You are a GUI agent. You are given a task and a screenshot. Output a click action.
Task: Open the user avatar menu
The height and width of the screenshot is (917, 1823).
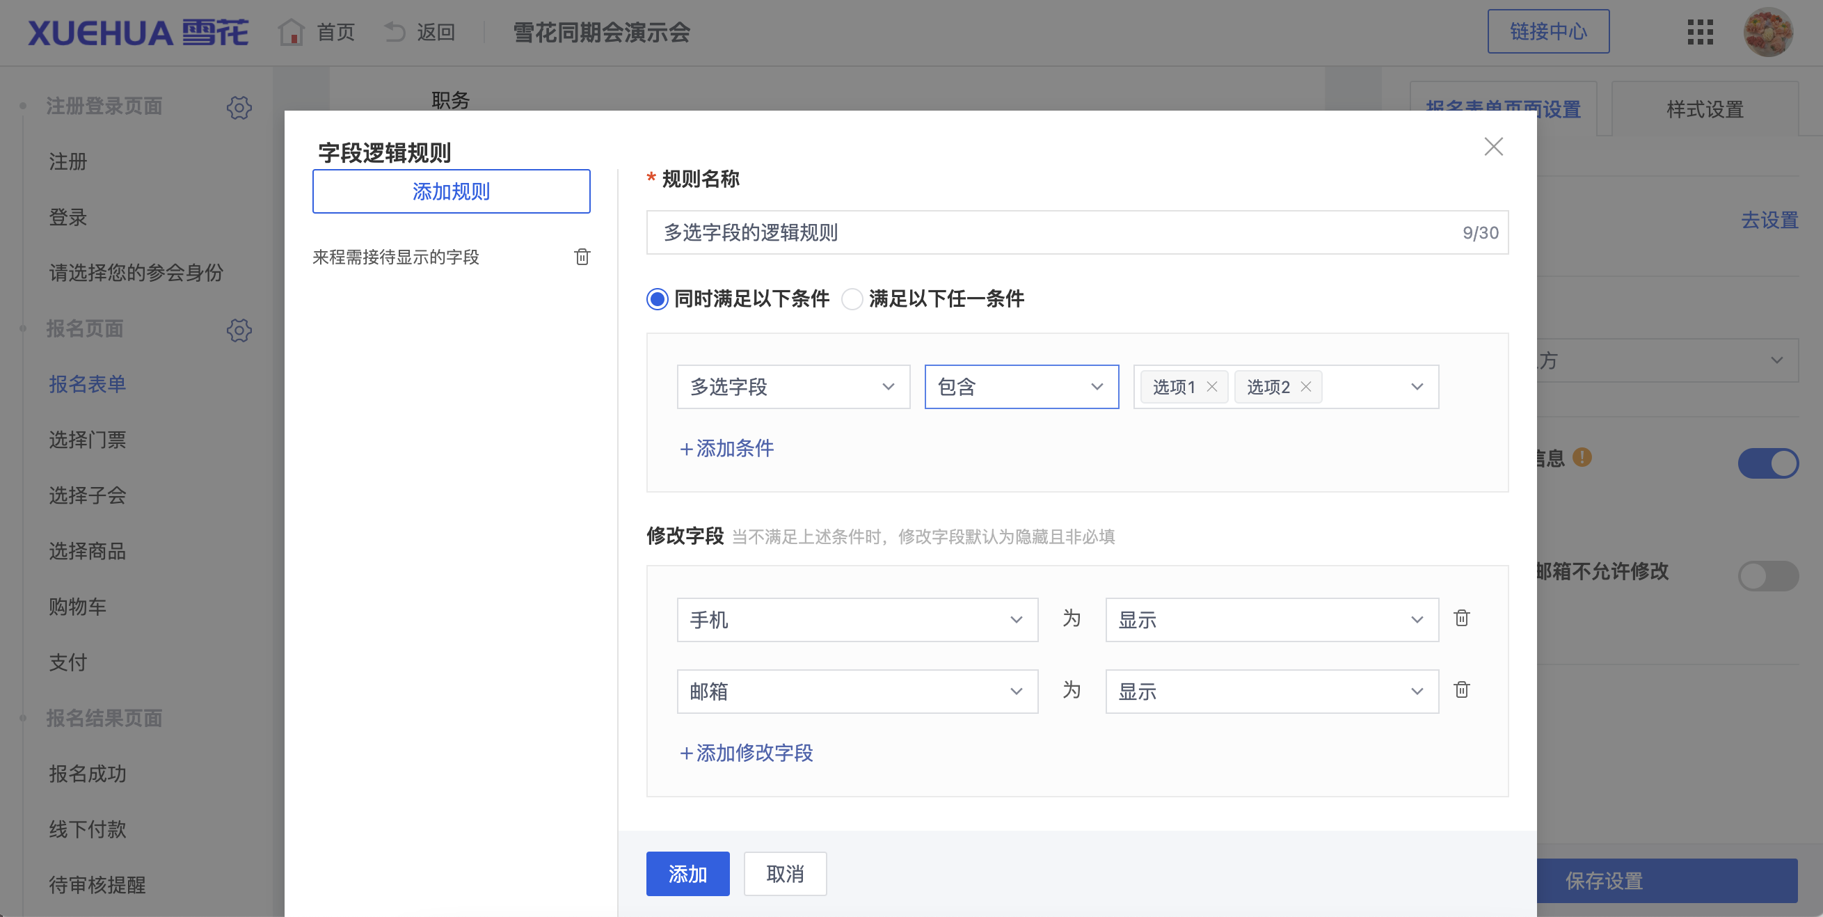[x=1767, y=32]
